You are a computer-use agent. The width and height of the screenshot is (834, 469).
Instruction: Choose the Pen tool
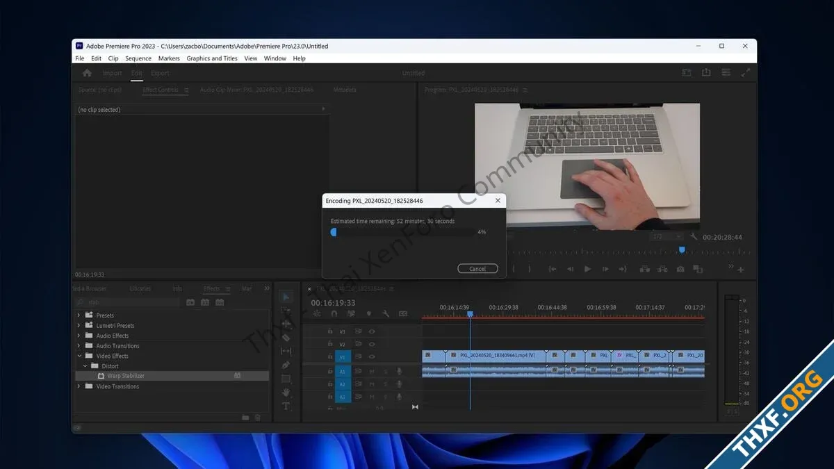pos(286,365)
